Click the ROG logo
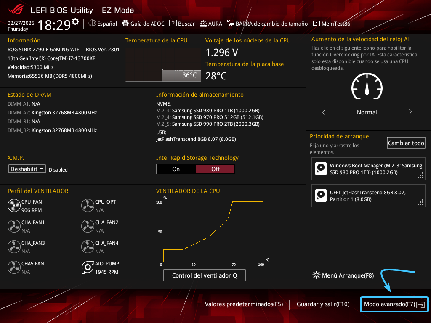 (16, 10)
